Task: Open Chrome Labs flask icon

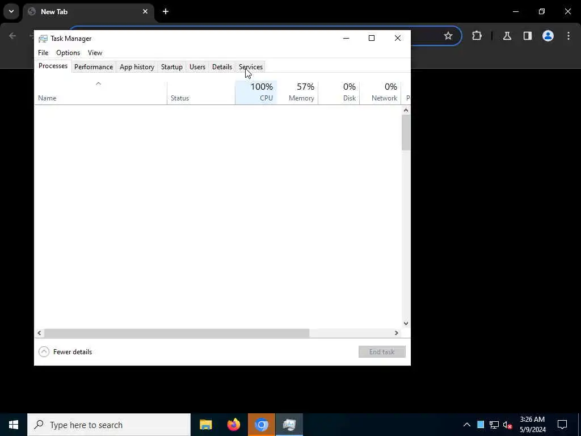Action: [507, 36]
